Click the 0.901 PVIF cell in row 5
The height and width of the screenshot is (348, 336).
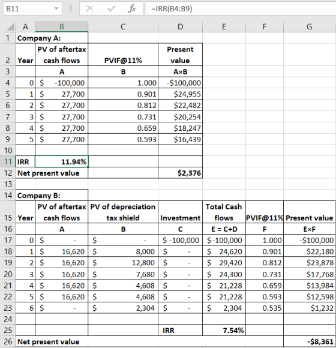123,94
